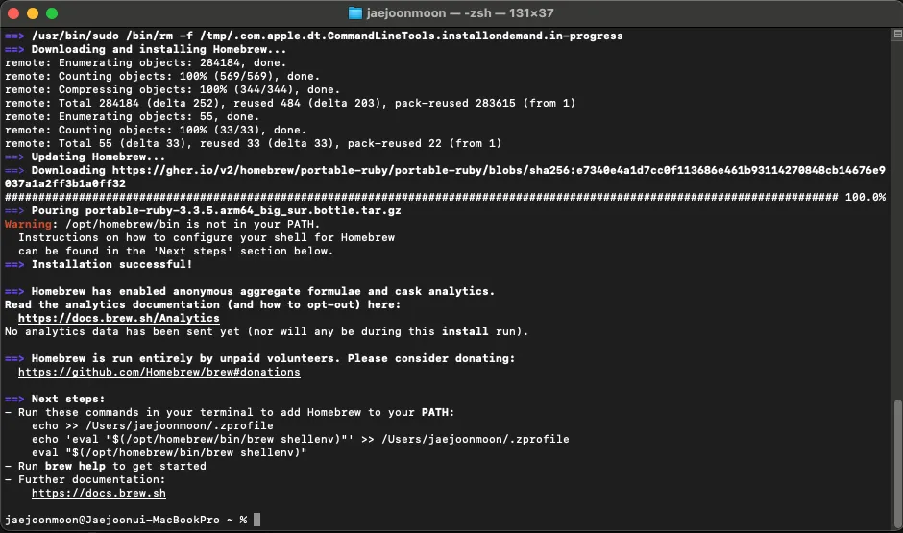Open the docs.brew.sh/Analytics link
Image resolution: width=903 pixels, height=533 pixels.
coord(118,318)
